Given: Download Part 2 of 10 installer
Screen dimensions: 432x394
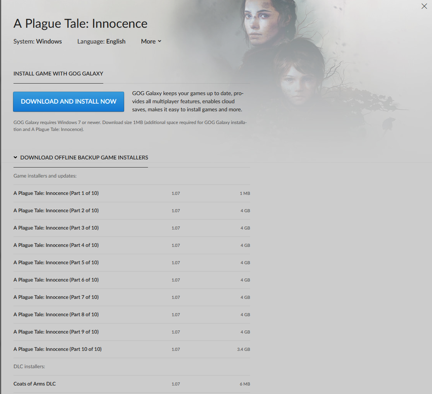Looking at the screenshot, I should pyautogui.click(x=132, y=211).
